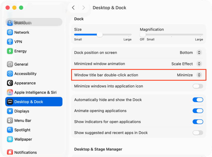Click the Bottom dock position value

186,52
